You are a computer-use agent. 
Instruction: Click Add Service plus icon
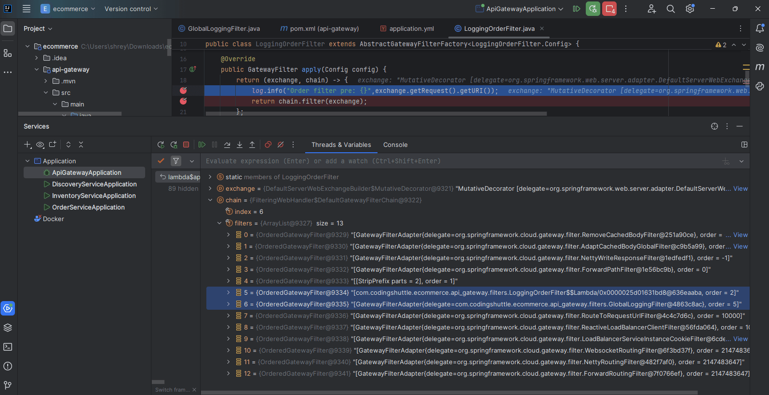pos(27,145)
